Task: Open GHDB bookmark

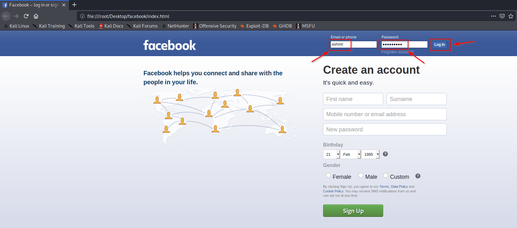Action: click(282, 26)
